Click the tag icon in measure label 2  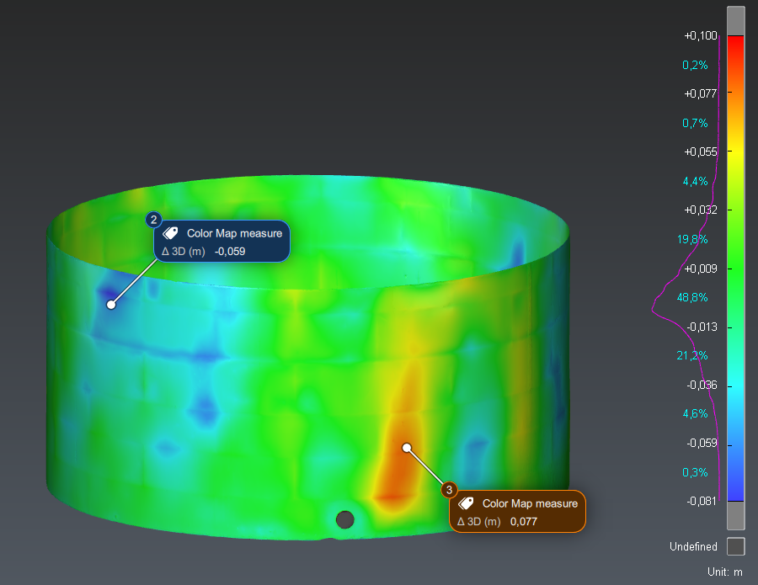pyautogui.click(x=171, y=233)
